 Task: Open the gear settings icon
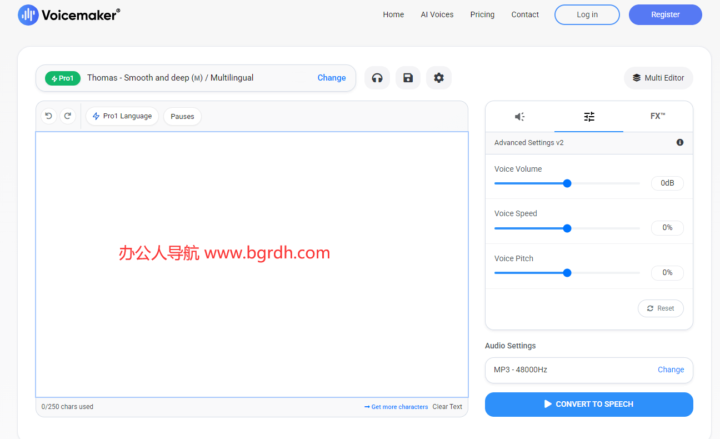tap(439, 78)
